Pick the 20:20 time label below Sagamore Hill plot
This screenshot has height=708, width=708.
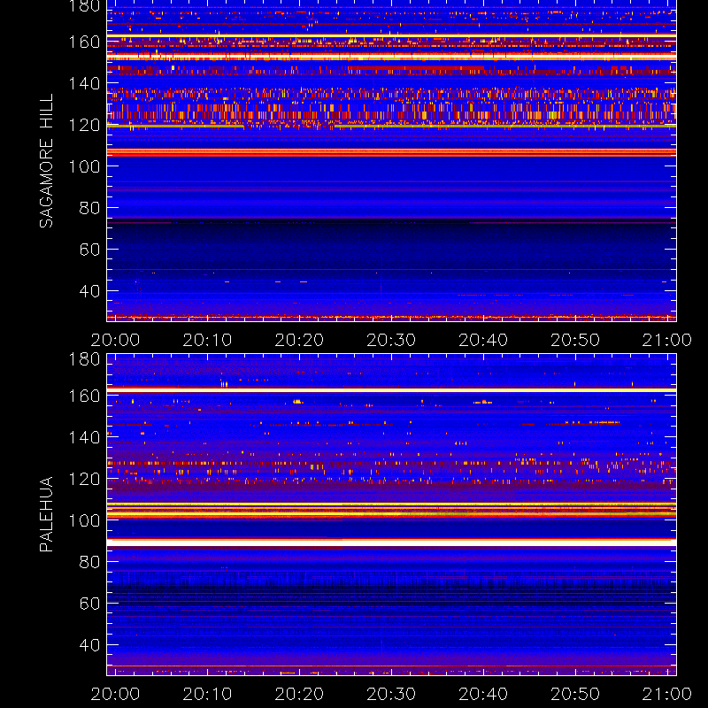299,340
